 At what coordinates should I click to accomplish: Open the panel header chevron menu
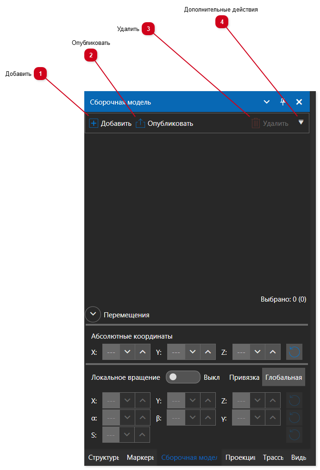coord(267,102)
